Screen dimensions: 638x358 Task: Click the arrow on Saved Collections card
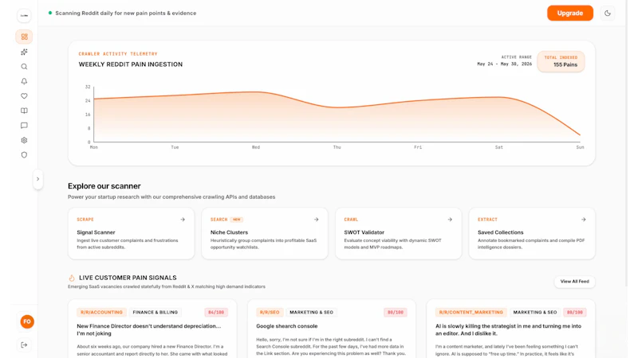[x=584, y=220]
